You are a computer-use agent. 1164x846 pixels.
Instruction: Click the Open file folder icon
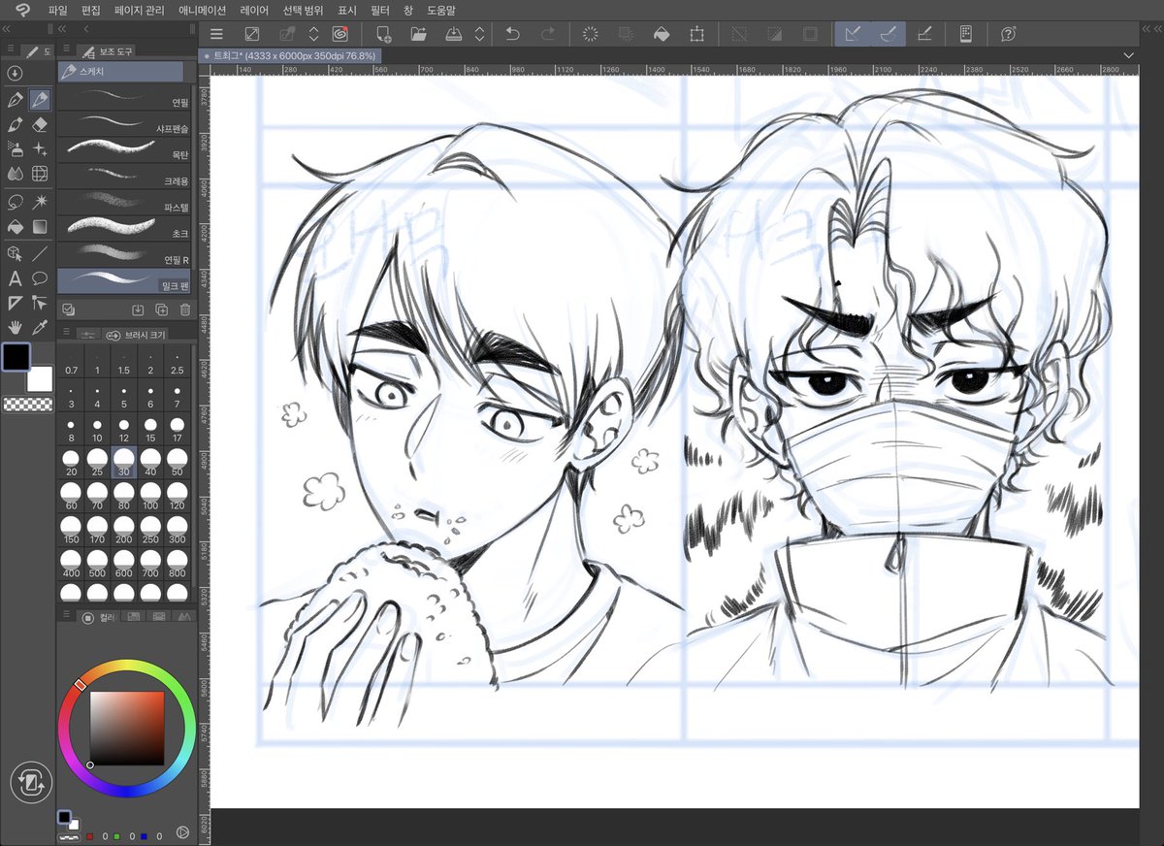point(419,34)
